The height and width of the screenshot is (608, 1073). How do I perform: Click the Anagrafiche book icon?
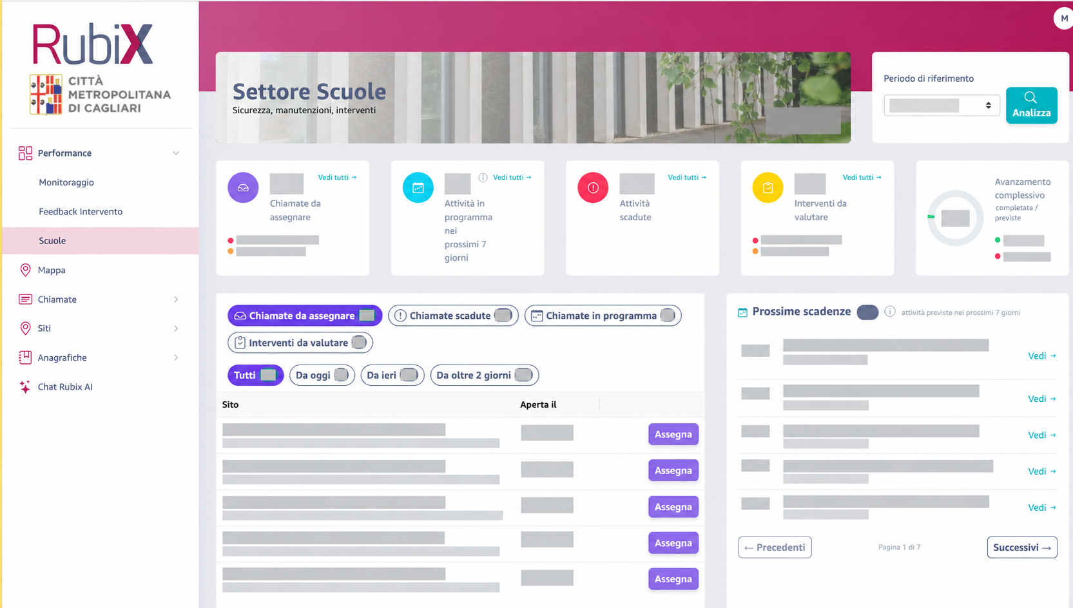coord(25,357)
